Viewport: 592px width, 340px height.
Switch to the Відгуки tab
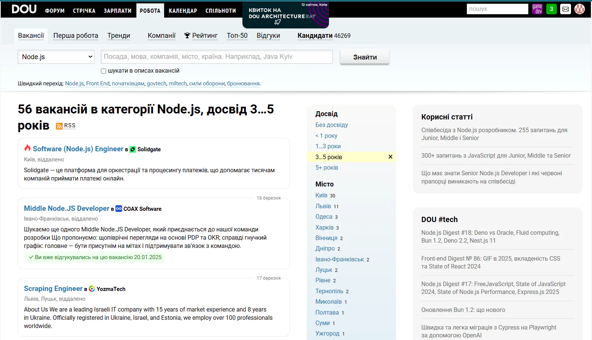tap(268, 36)
